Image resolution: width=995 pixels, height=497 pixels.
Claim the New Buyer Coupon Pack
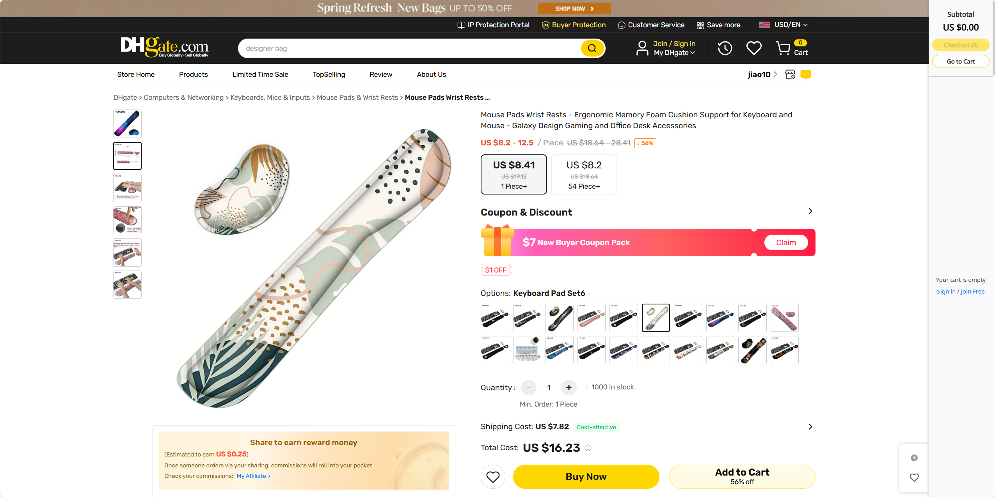tap(786, 242)
